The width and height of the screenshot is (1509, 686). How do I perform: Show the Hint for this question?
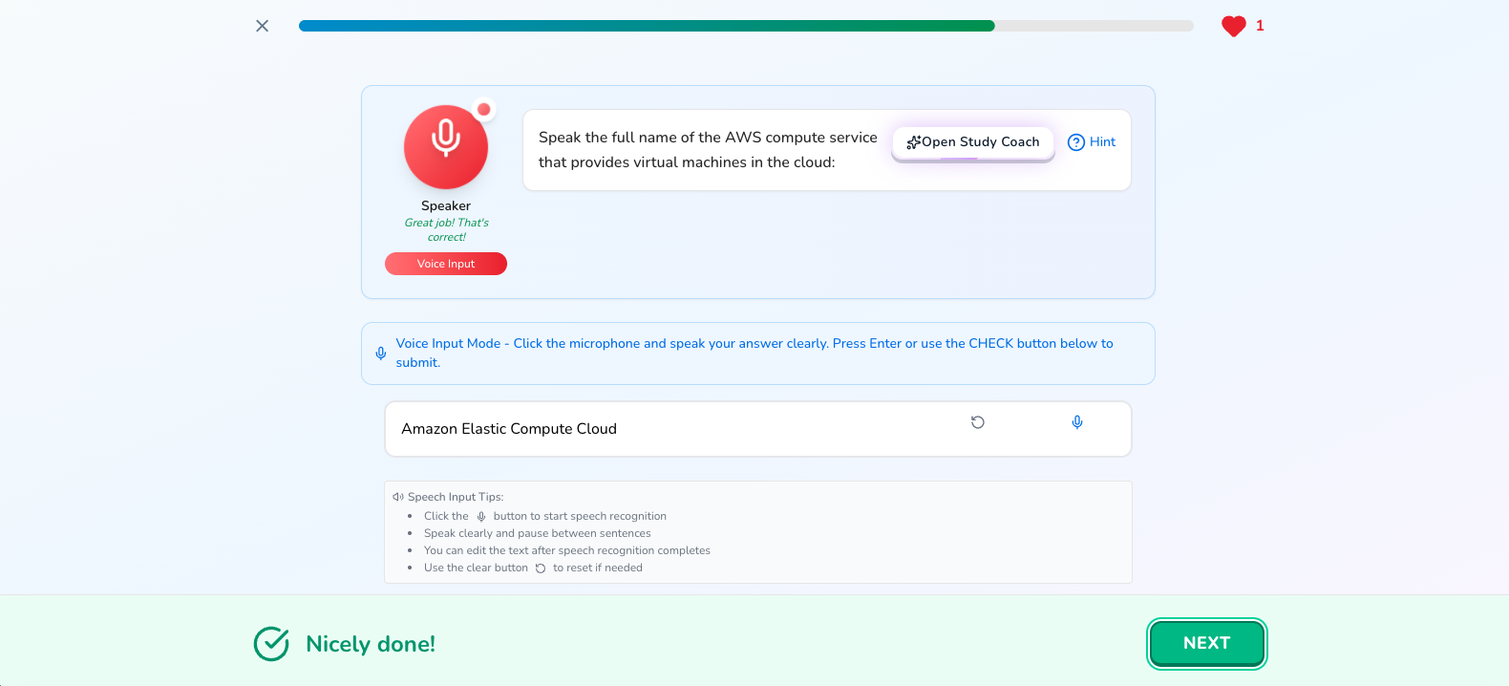pyautogui.click(x=1092, y=141)
